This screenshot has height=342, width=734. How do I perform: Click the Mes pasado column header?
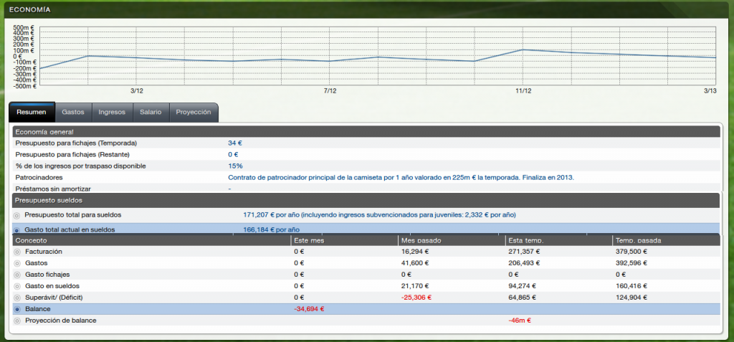click(452, 240)
